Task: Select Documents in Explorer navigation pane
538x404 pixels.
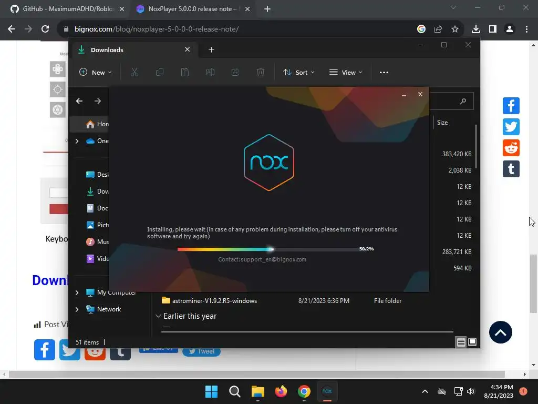Action: click(97, 208)
